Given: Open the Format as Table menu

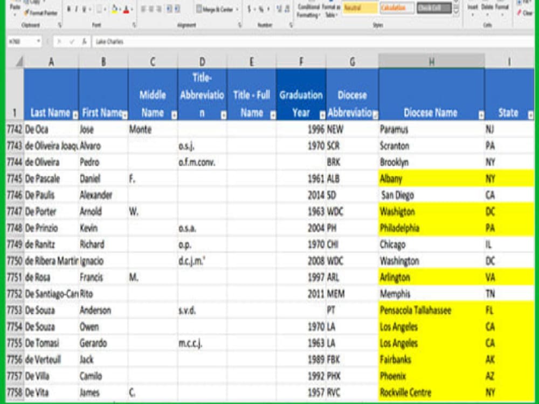Looking at the screenshot, I should click(x=331, y=11).
